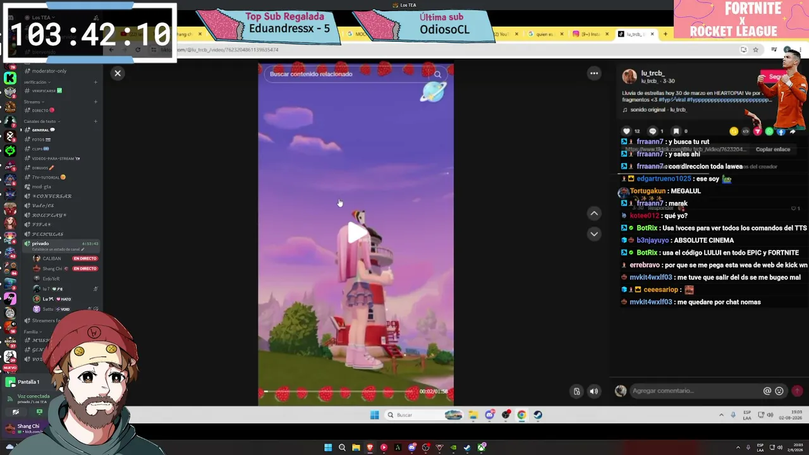Share the video via WhatsApp
Screen dimensions: 809x455
pyautogui.click(x=769, y=131)
